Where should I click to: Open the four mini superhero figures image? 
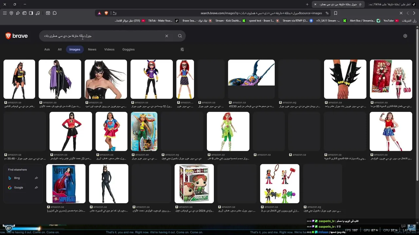point(280,184)
